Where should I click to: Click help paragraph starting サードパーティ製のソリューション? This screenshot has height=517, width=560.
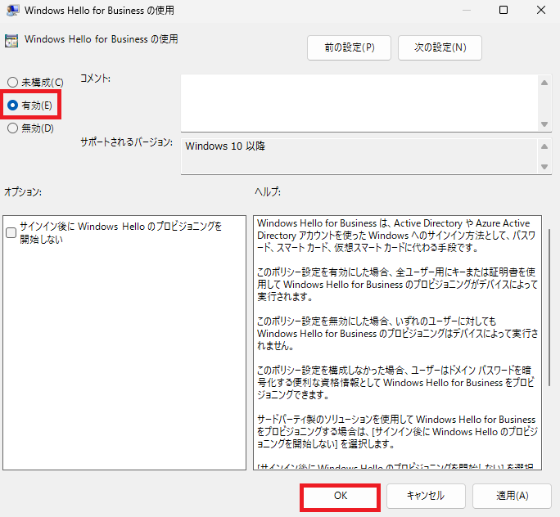397,431
